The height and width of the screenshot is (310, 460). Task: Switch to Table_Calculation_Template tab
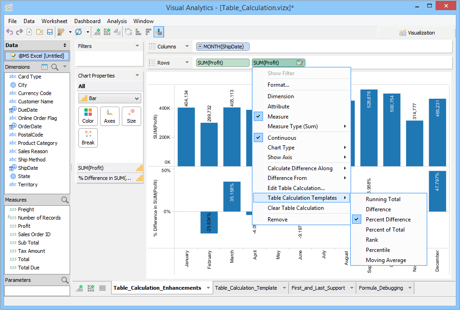[246, 288]
